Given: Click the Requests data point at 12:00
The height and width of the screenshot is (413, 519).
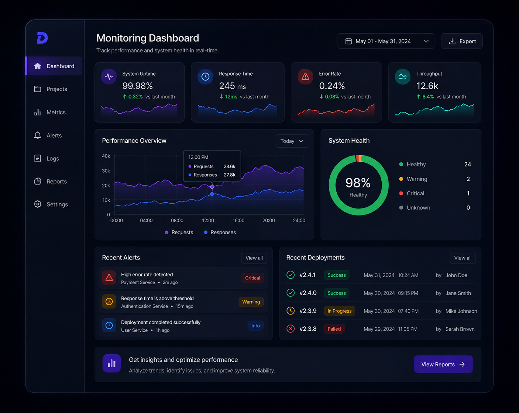Looking at the screenshot, I should 212,187.
